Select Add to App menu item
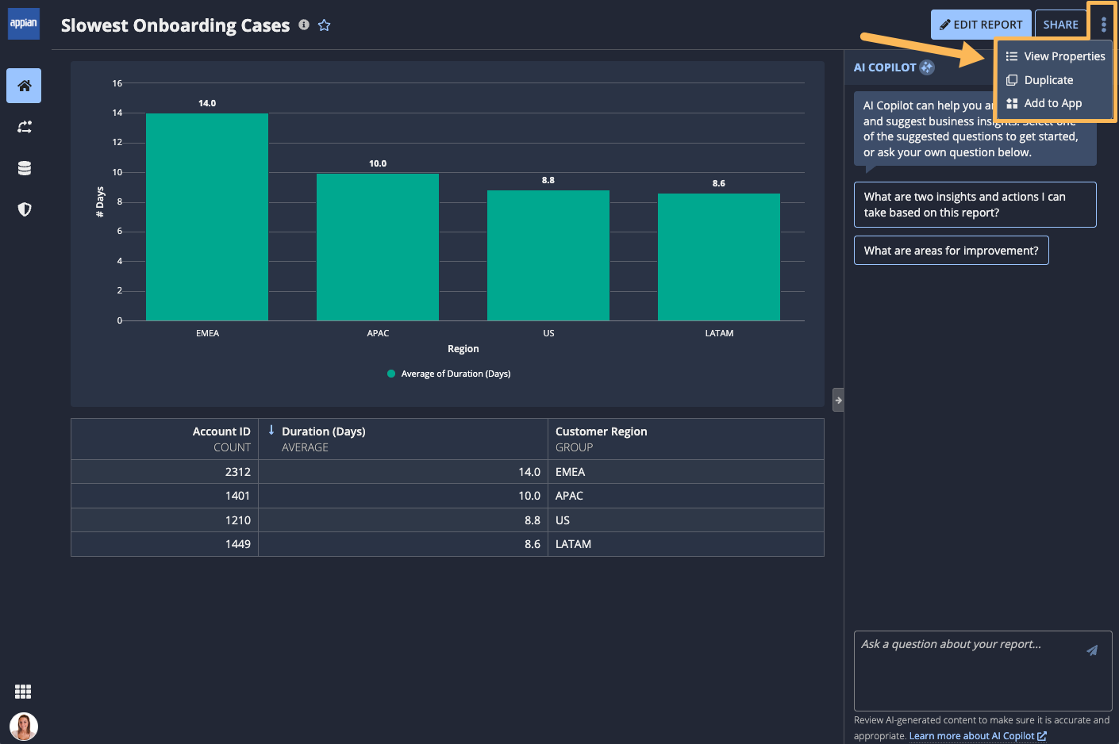The image size is (1119, 744). 1056,103
